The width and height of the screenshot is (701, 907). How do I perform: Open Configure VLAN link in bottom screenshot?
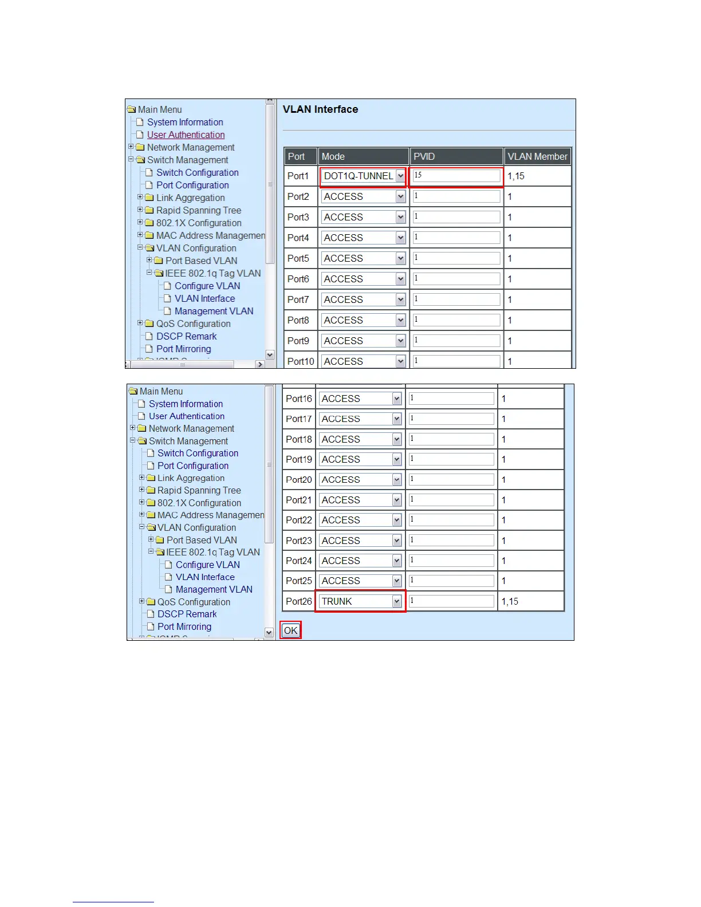tap(208, 565)
